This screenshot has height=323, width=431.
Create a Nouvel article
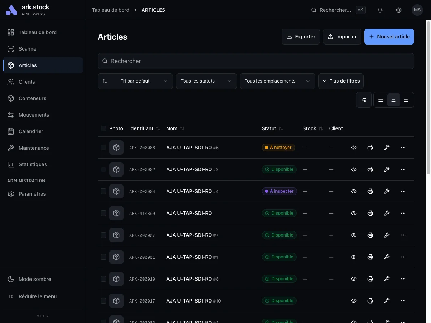pos(389,36)
